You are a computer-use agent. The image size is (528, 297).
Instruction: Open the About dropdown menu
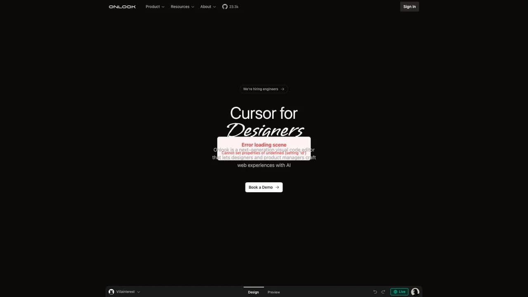[x=208, y=7]
